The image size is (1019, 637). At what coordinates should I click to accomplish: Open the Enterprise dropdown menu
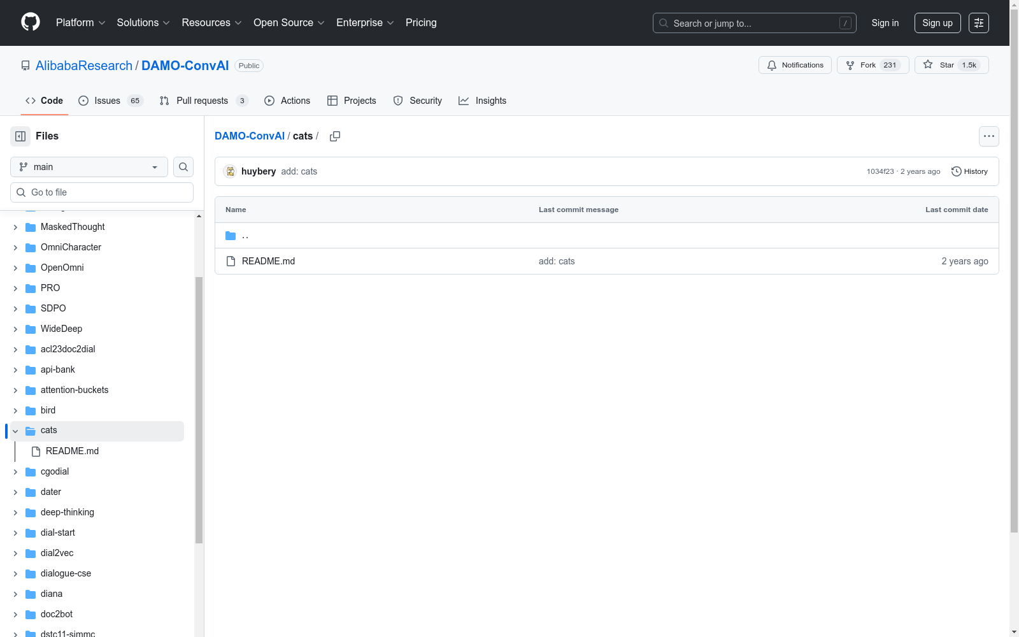click(x=365, y=23)
